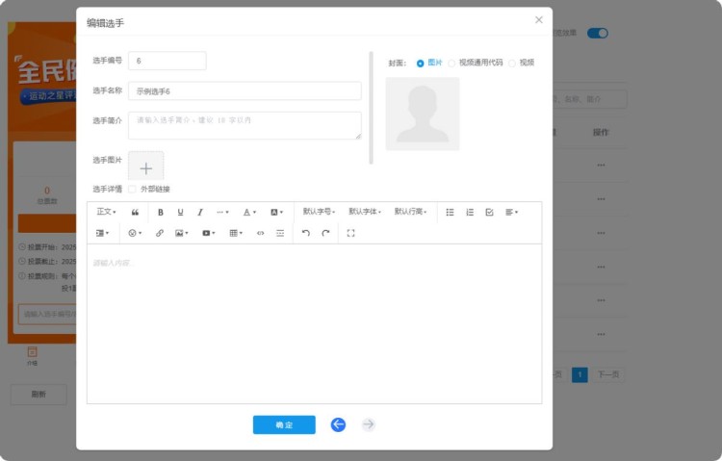The width and height of the screenshot is (722, 461).
Task: Select 视频 cover radio option
Action: click(x=512, y=63)
